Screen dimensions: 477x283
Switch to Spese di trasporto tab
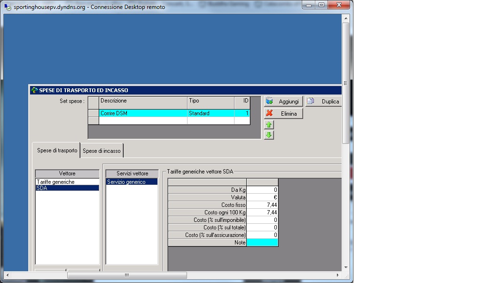pos(57,150)
